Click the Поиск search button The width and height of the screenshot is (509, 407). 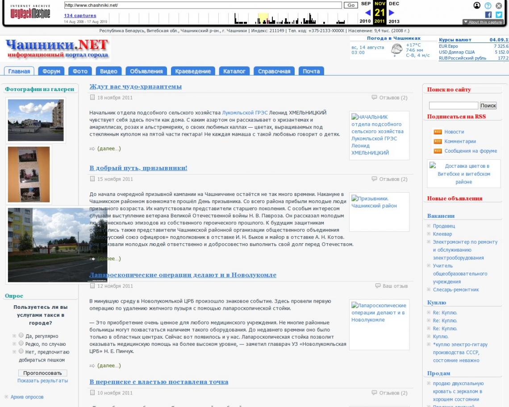click(x=488, y=105)
